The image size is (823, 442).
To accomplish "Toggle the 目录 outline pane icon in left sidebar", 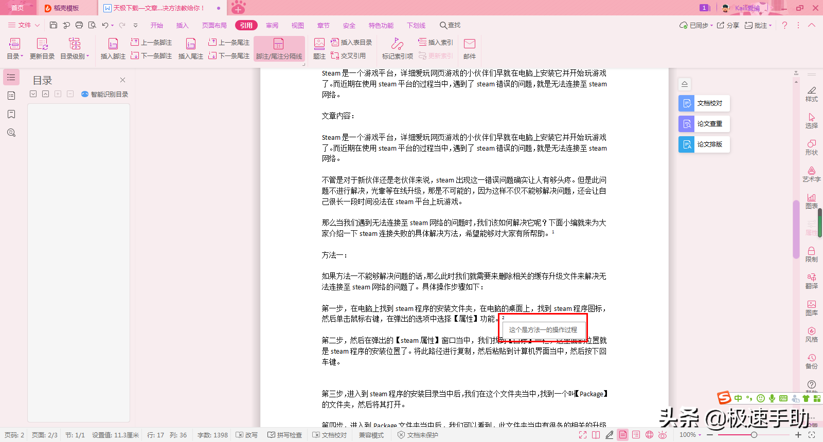I will click(x=11, y=77).
